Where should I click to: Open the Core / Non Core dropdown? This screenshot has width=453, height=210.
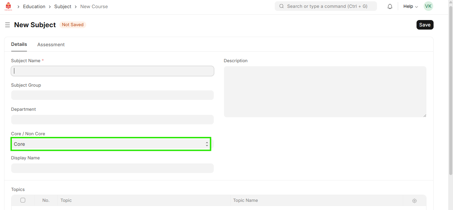tap(111, 144)
